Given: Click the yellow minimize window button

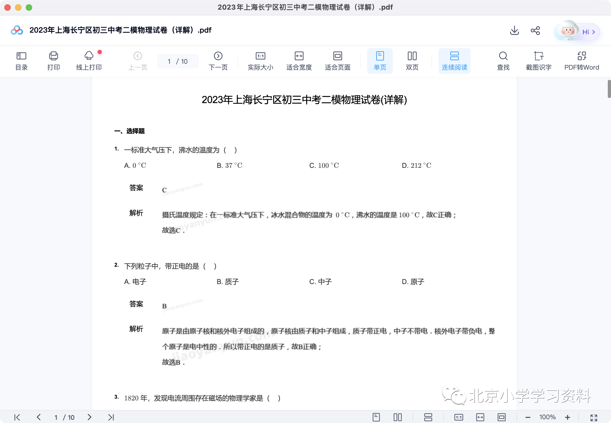Looking at the screenshot, I should point(18,7).
